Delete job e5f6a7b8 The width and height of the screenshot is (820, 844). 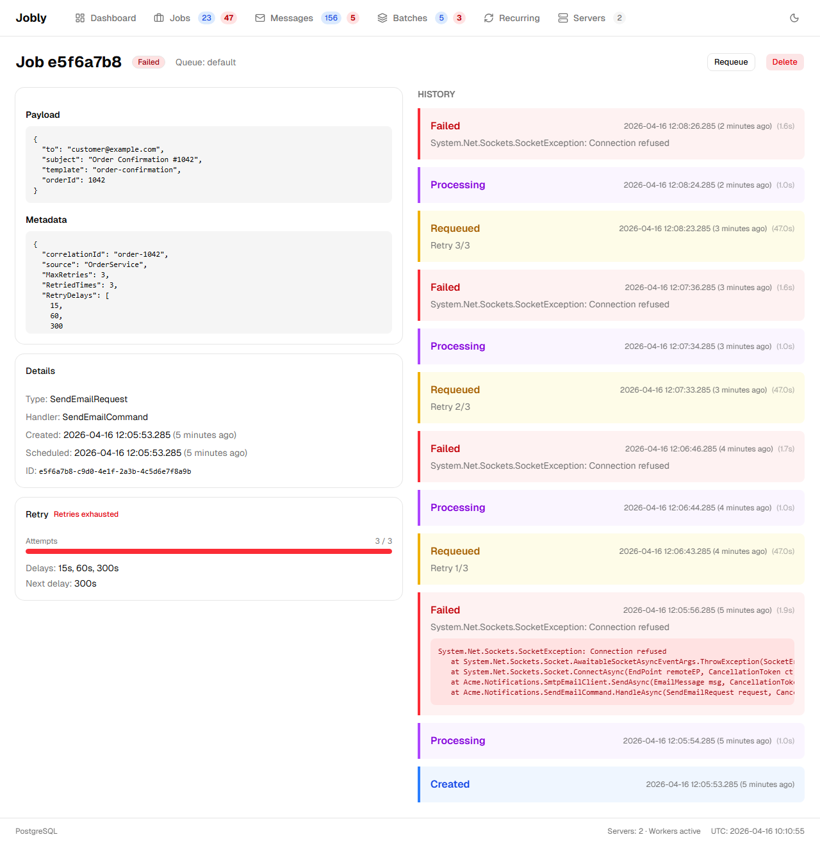click(x=785, y=62)
